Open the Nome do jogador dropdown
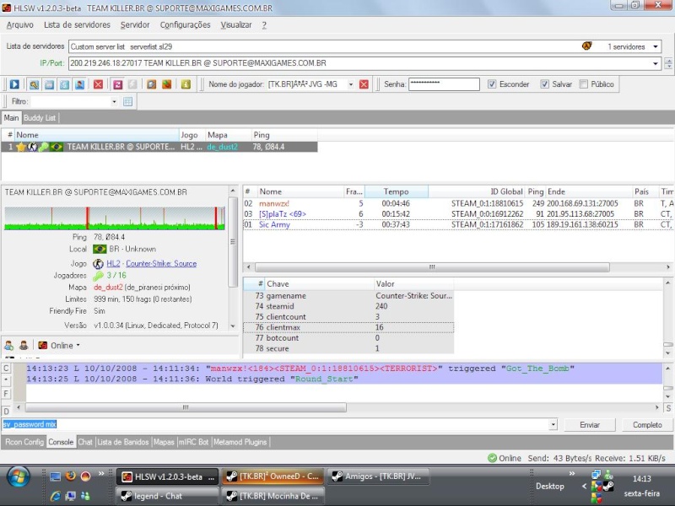Screen dimensions: 675x506 click(351, 84)
